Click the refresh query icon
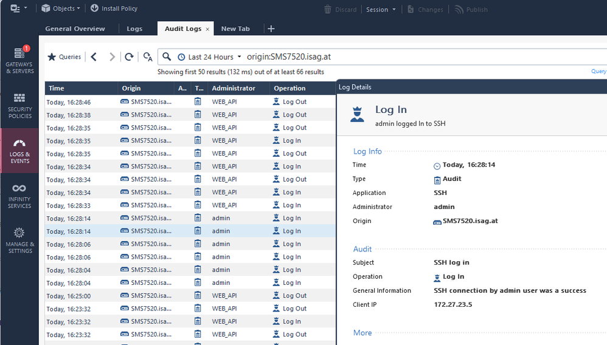Screen dimensions: 607x345 click(x=129, y=56)
